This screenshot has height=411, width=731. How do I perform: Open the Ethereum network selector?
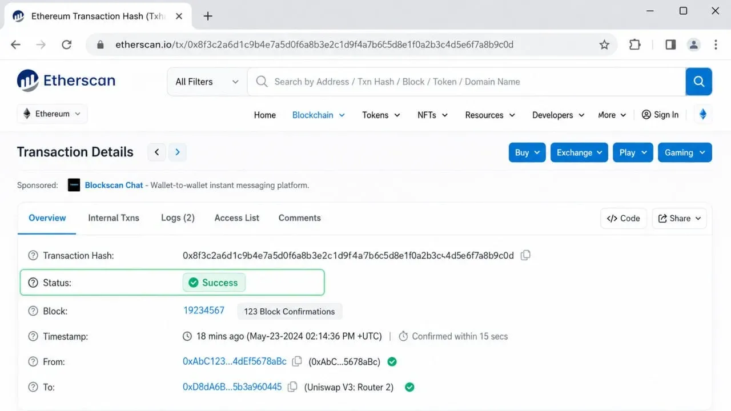click(52, 114)
